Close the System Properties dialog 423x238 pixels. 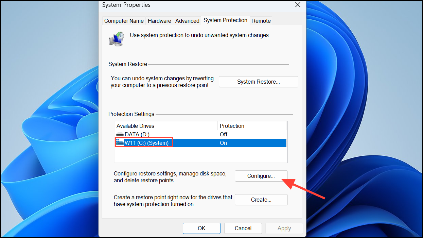click(x=298, y=5)
